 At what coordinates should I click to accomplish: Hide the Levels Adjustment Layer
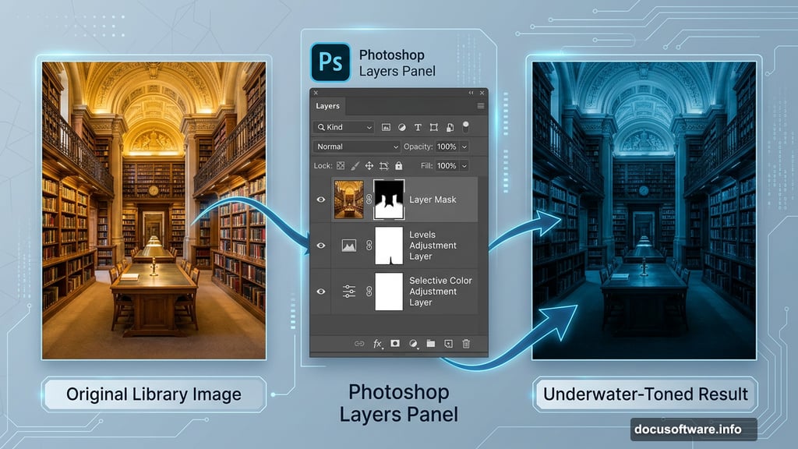tap(320, 246)
